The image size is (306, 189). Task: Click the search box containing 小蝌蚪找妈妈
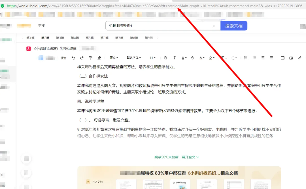[159, 26]
